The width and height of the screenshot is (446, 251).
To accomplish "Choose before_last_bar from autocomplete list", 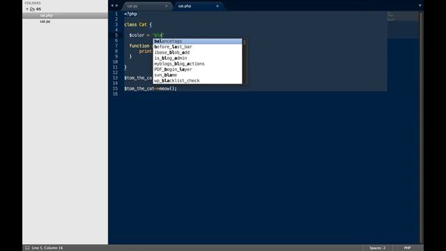I will coord(197,47).
